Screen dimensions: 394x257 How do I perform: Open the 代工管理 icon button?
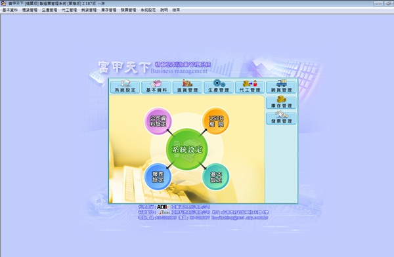pos(250,87)
